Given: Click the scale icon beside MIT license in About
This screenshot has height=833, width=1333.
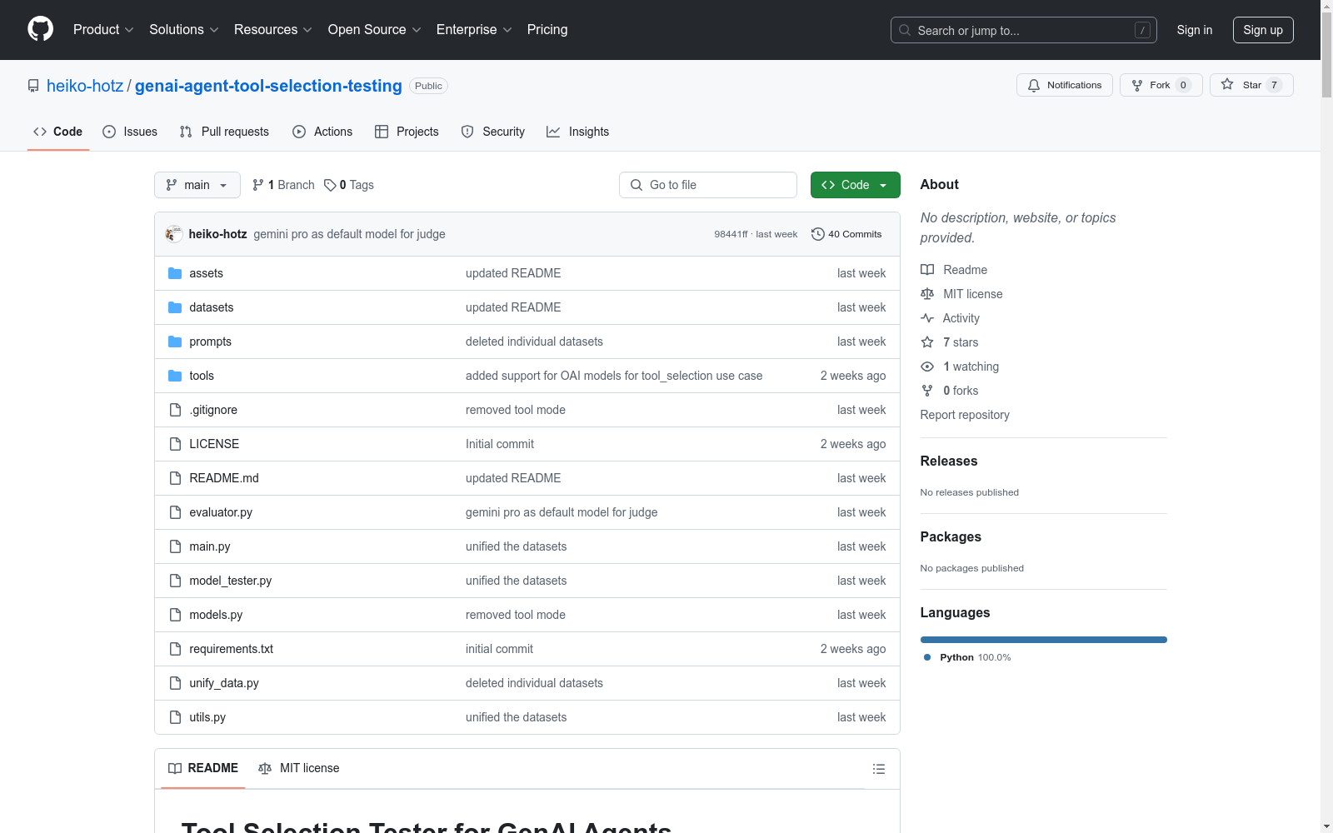Looking at the screenshot, I should click(x=927, y=294).
